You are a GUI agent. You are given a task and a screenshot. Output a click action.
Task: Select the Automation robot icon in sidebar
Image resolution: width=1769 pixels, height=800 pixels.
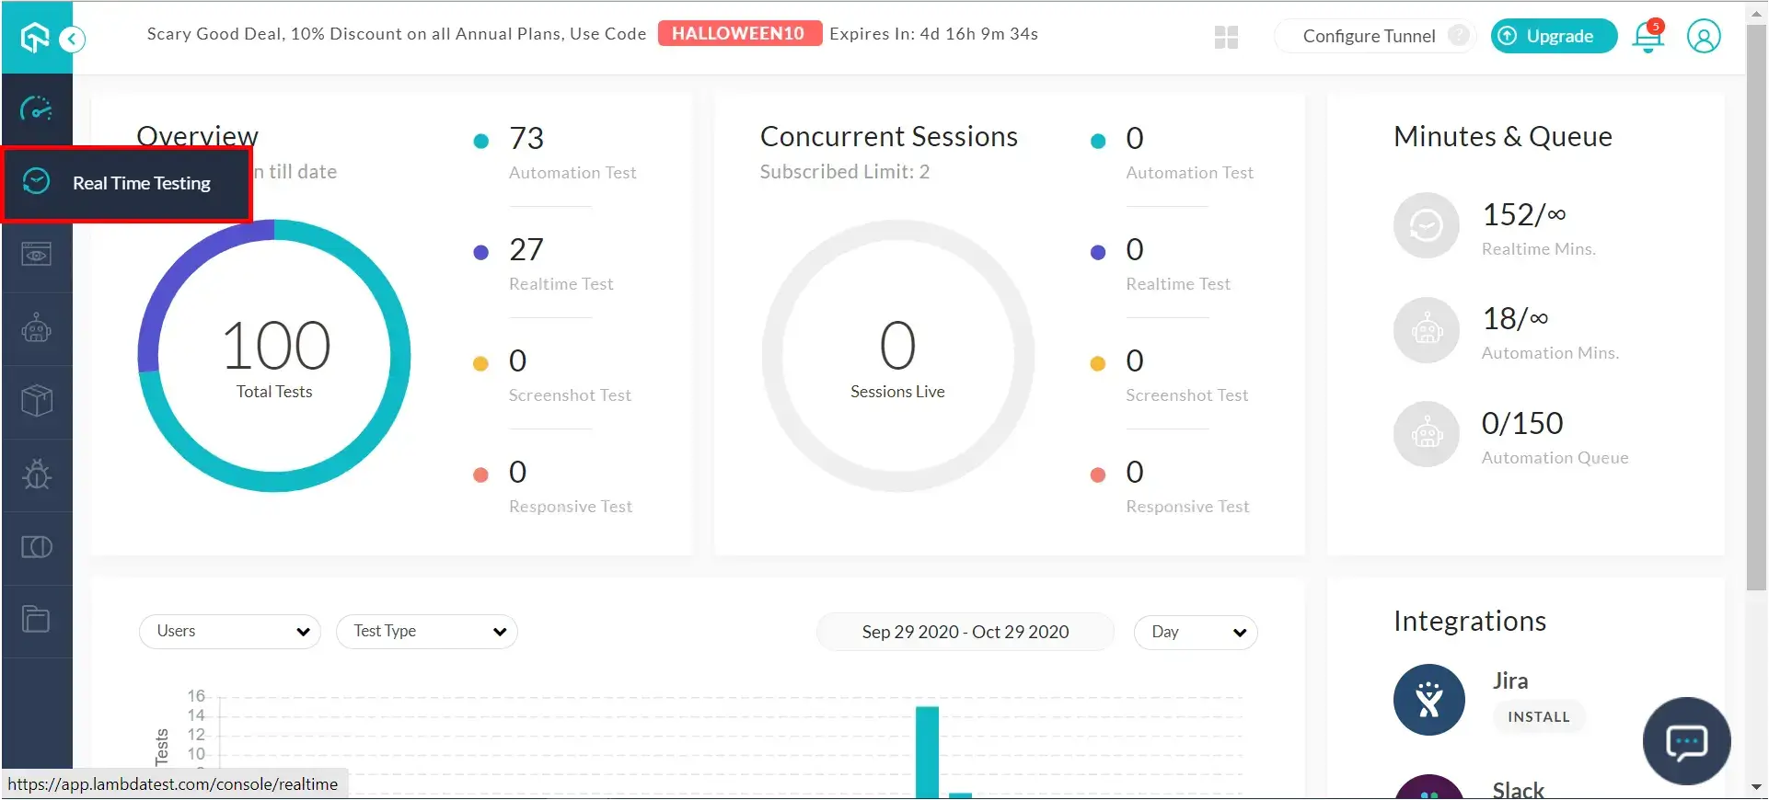36,328
